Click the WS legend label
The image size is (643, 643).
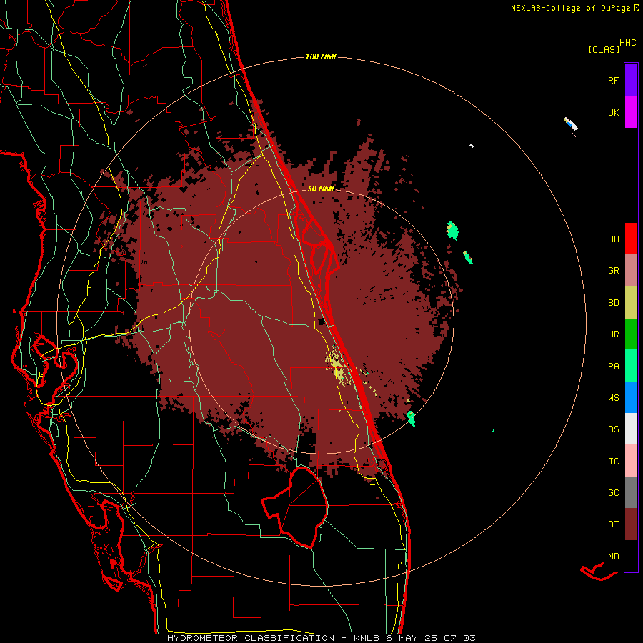point(613,397)
